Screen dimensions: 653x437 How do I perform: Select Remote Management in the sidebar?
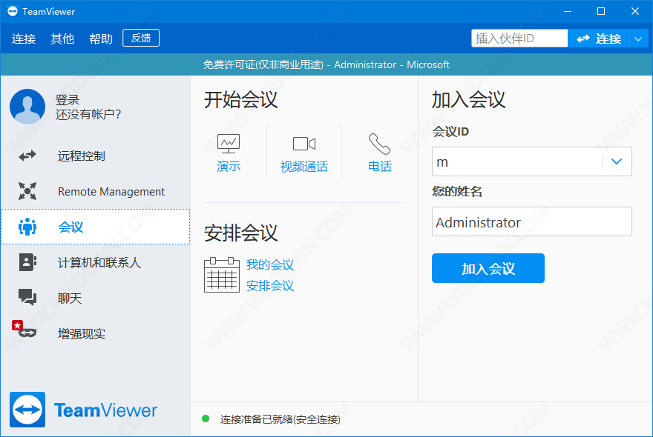[x=96, y=191]
